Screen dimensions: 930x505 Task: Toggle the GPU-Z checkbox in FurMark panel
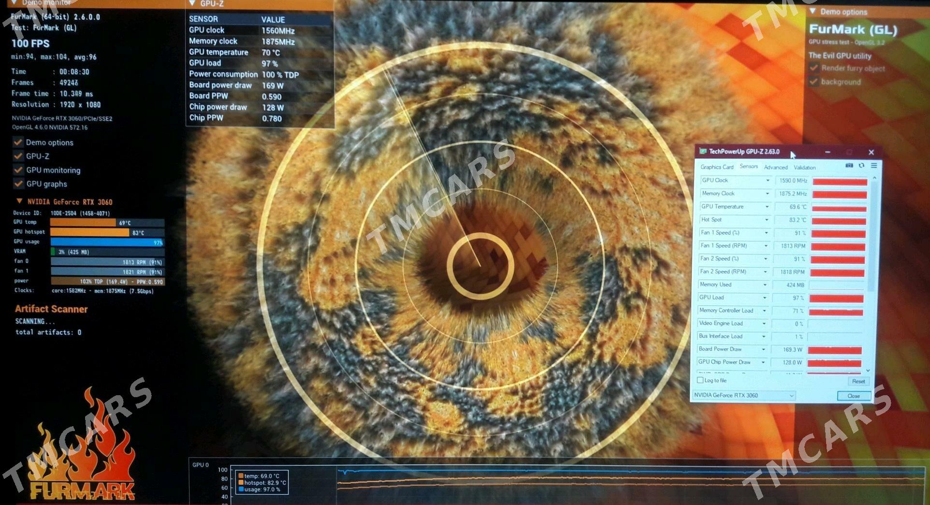[x=18, y=156]
